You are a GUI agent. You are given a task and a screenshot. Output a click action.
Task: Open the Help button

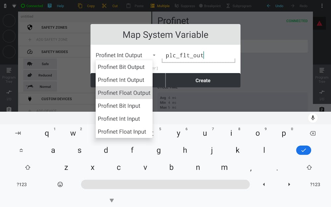[56, 6]
